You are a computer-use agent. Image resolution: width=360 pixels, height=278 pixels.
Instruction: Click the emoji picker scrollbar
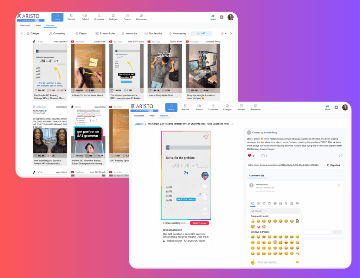[301, 219]
